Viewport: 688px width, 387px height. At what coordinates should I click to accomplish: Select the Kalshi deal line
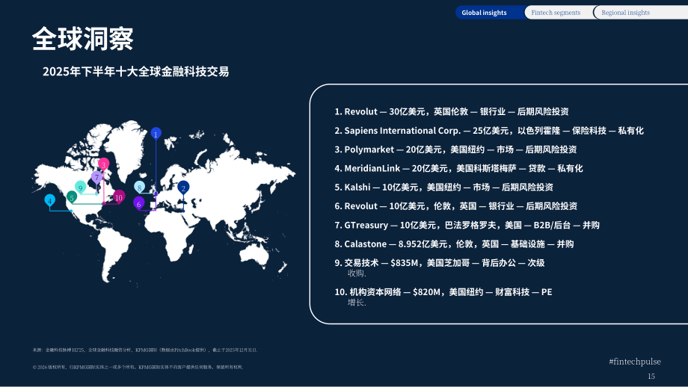pos(443,187)
